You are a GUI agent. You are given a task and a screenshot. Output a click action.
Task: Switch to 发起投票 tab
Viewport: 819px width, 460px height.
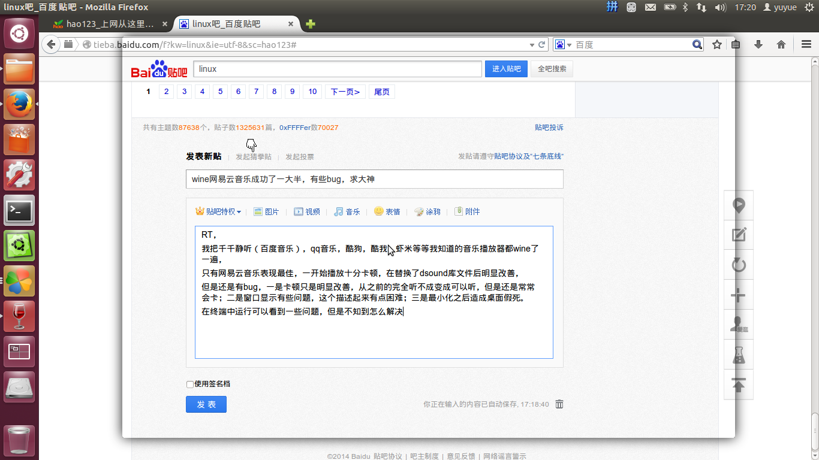pos(299,157)
